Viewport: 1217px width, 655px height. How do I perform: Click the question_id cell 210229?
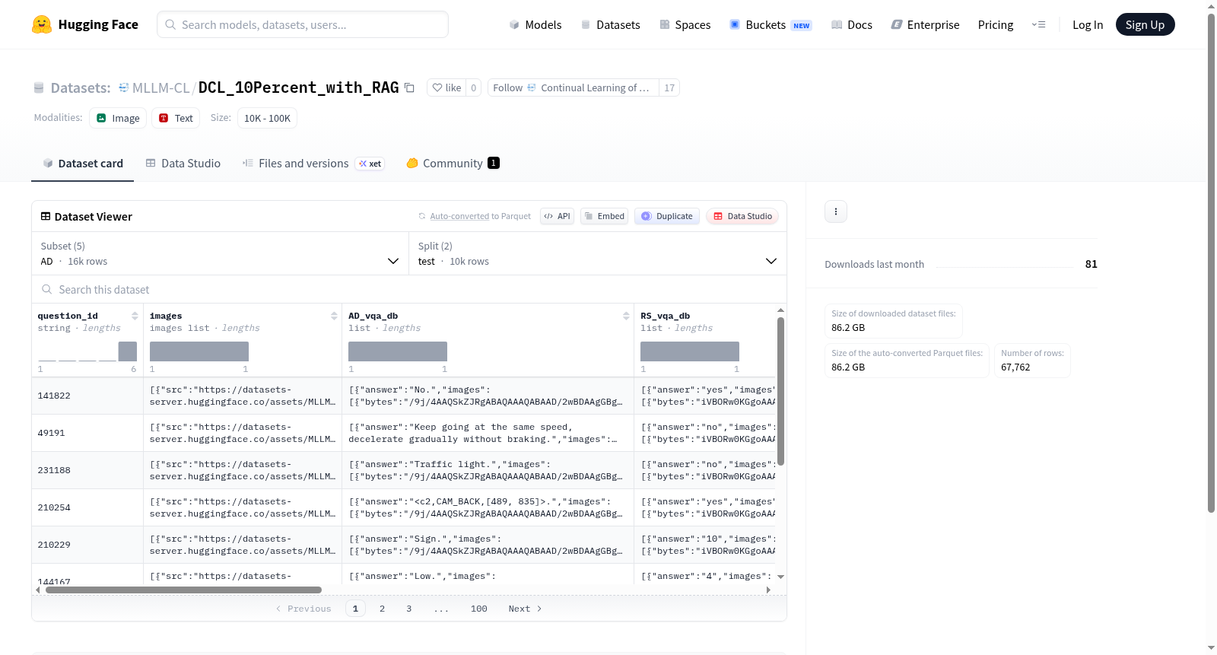coord(87,545)
